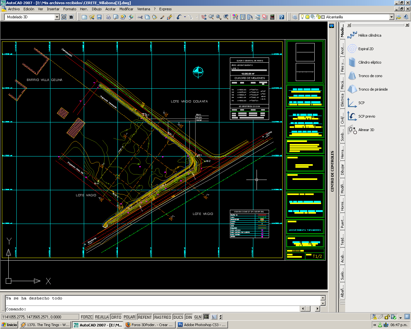
Task: Activate Zoom Realtime magnifier tool
Action: point(211,17)
